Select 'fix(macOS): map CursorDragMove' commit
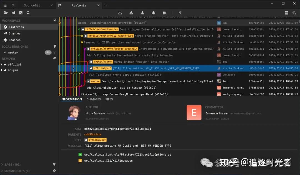The image size is (300, 175). click(x=179, y=94)
